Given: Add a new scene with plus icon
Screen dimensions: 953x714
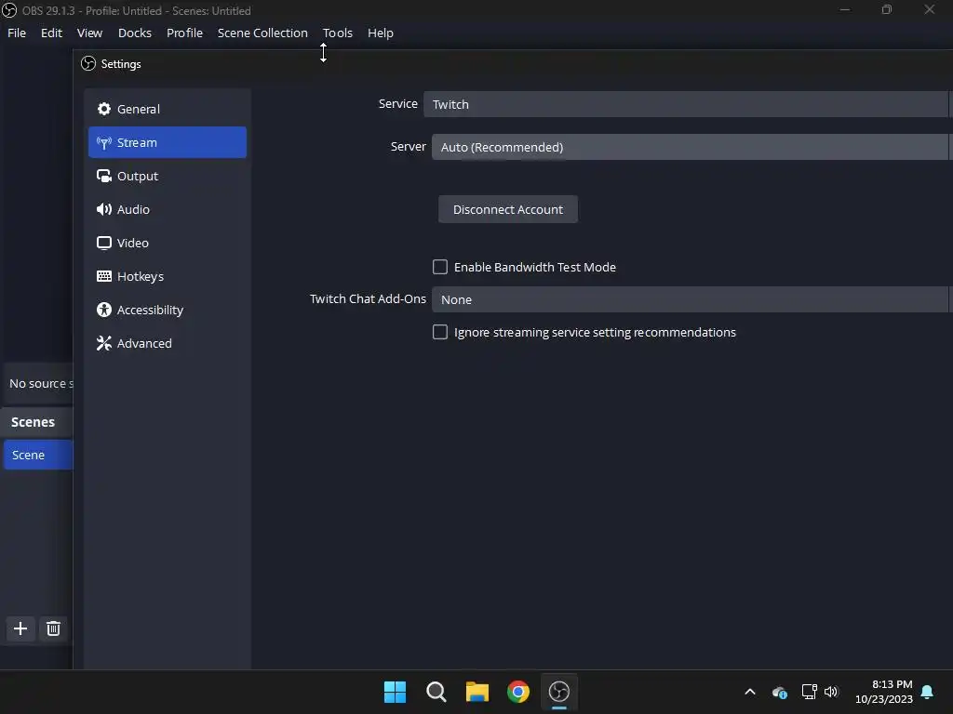Looking at the screenshot, I should pos(20,628).
